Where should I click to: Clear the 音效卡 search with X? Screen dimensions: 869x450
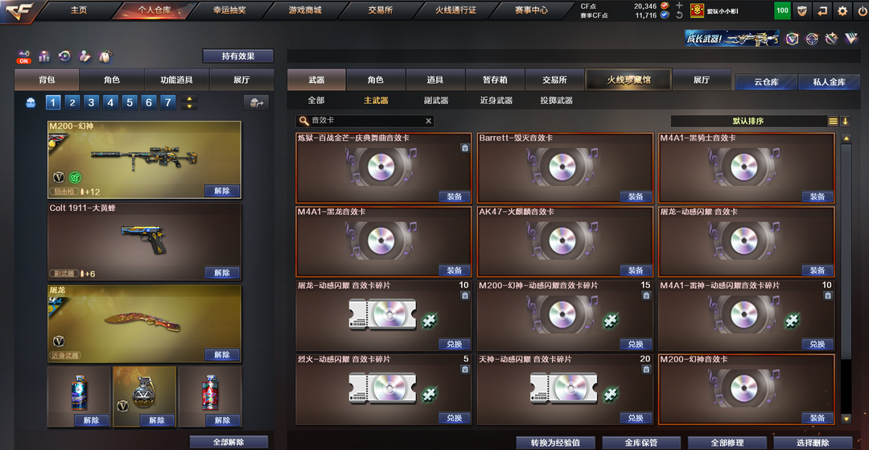428,121
